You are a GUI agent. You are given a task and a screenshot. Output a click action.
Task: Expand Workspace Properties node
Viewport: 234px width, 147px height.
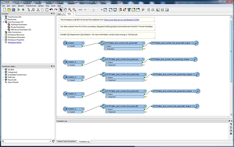(3, 40)
